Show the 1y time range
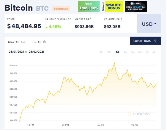Screen dimensions: 167x131 click(147, 52)
